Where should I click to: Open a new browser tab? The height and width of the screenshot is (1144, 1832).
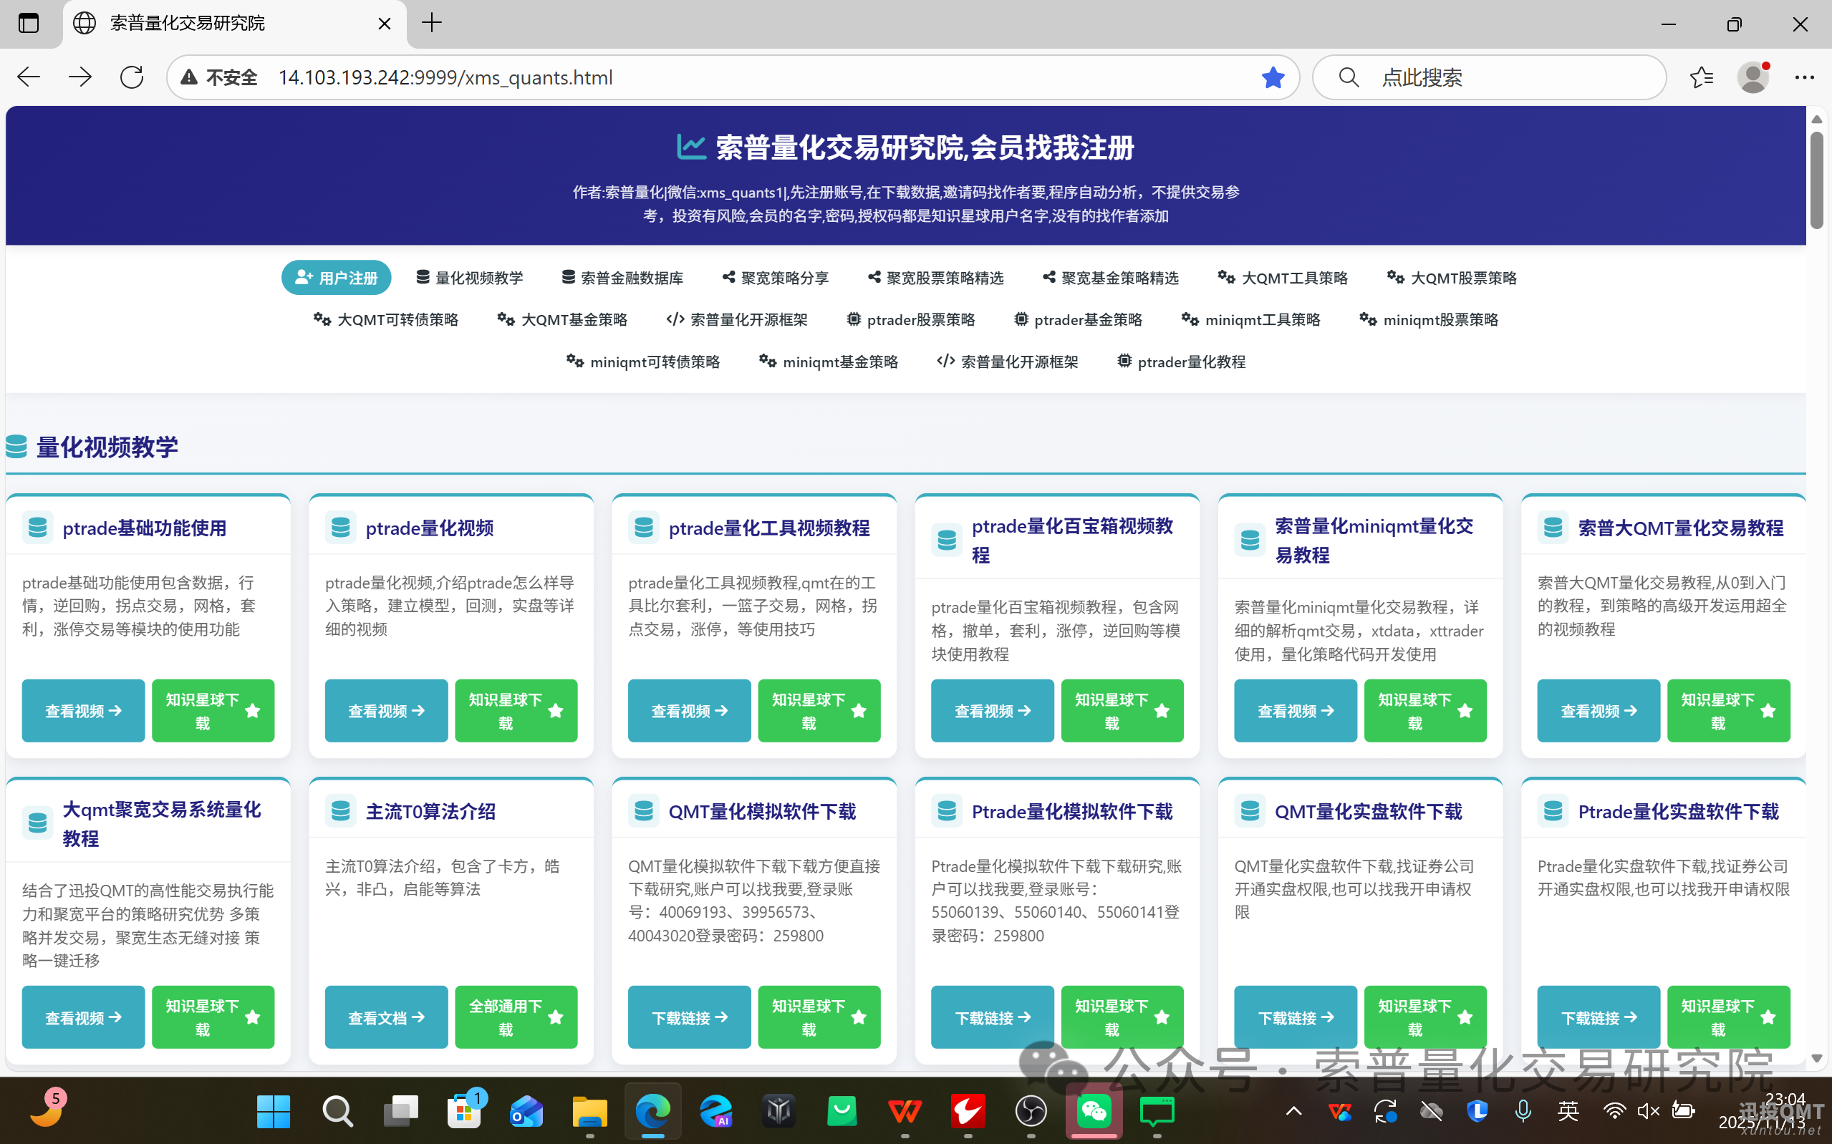coord(431,24)
